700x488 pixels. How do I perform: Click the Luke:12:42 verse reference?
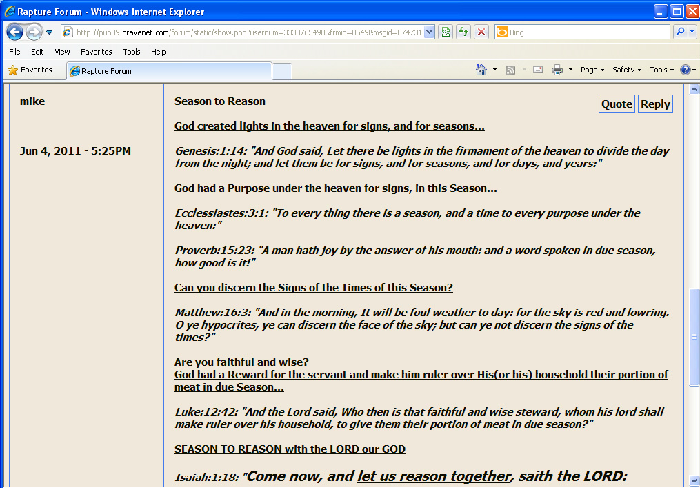click(208, 412)
